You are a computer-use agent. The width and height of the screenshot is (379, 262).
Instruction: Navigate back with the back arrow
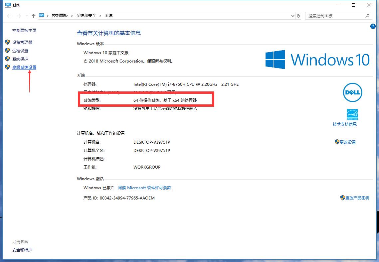9,16
